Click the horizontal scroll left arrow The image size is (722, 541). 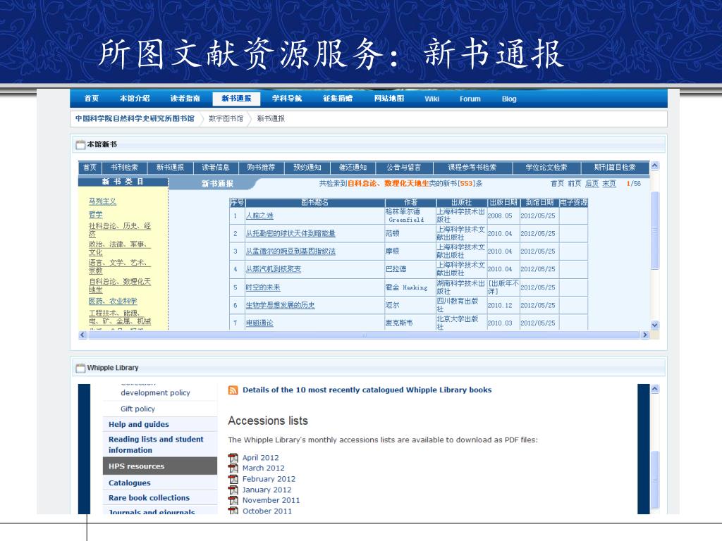pos(83,335)
